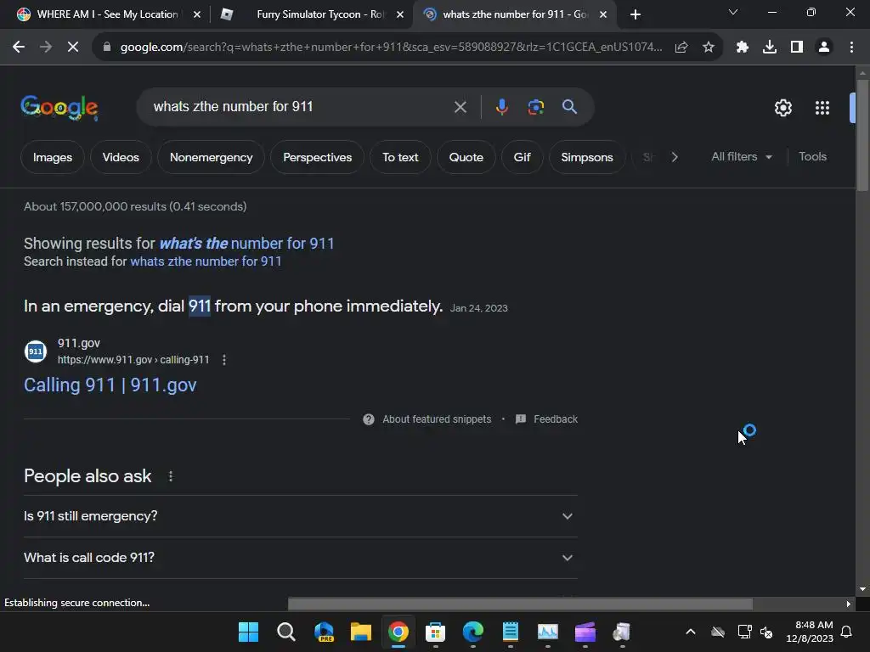Open Chrome tab search chevron

[733, 12]
